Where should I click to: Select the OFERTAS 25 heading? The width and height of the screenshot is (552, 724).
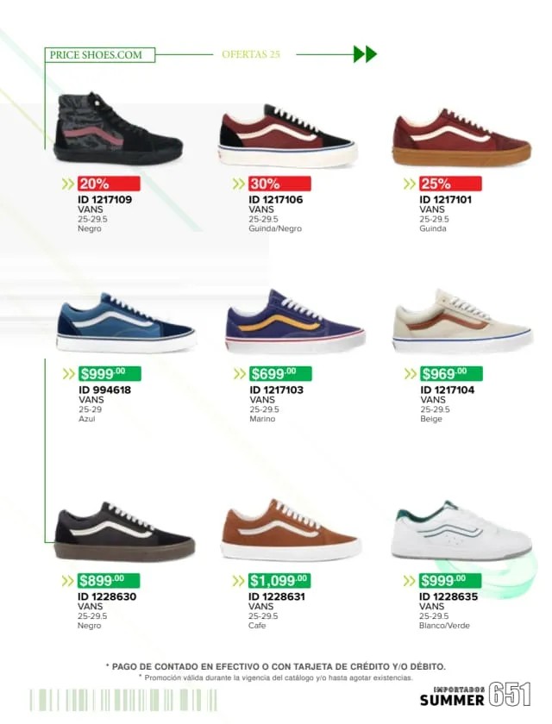pos(251,54)
